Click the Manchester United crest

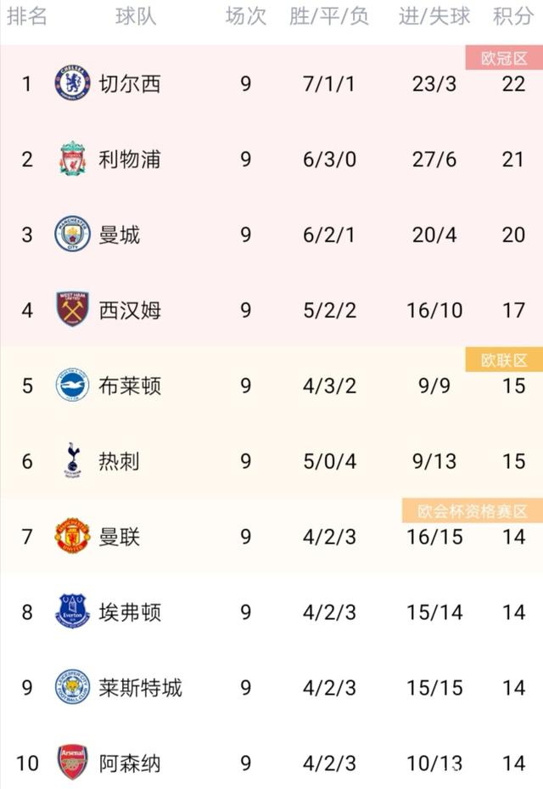coord(72,537)
